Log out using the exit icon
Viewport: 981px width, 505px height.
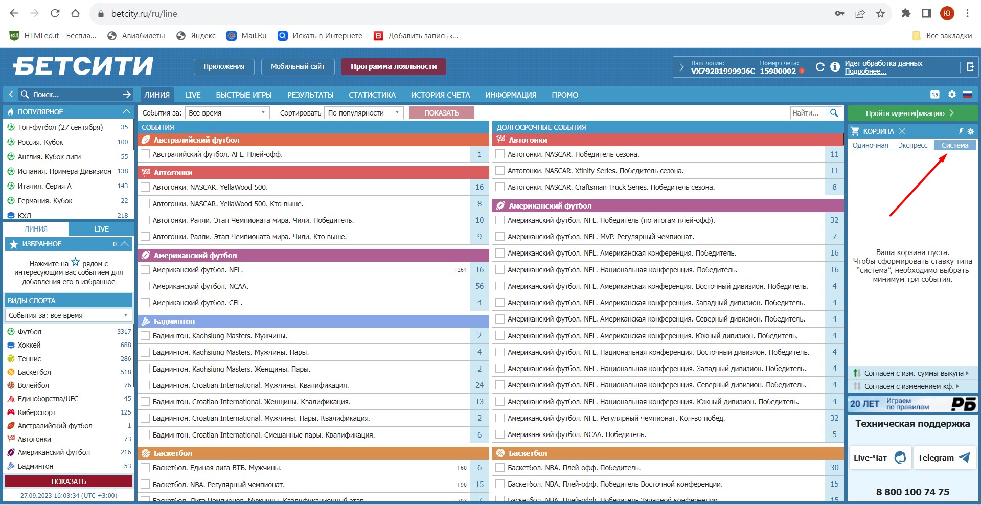tap(970, 67)
